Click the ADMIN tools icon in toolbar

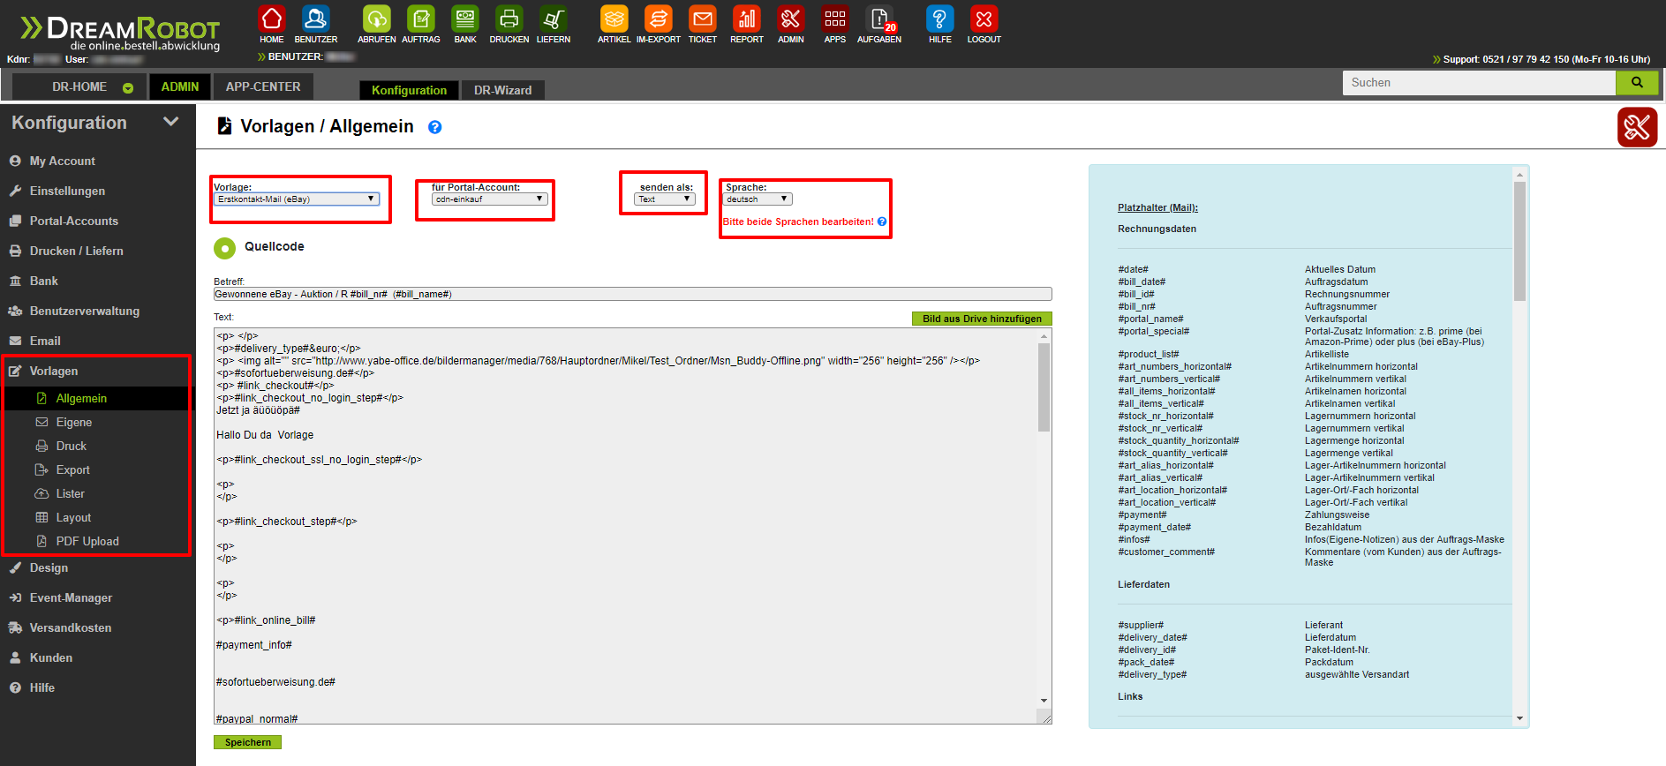791,19
